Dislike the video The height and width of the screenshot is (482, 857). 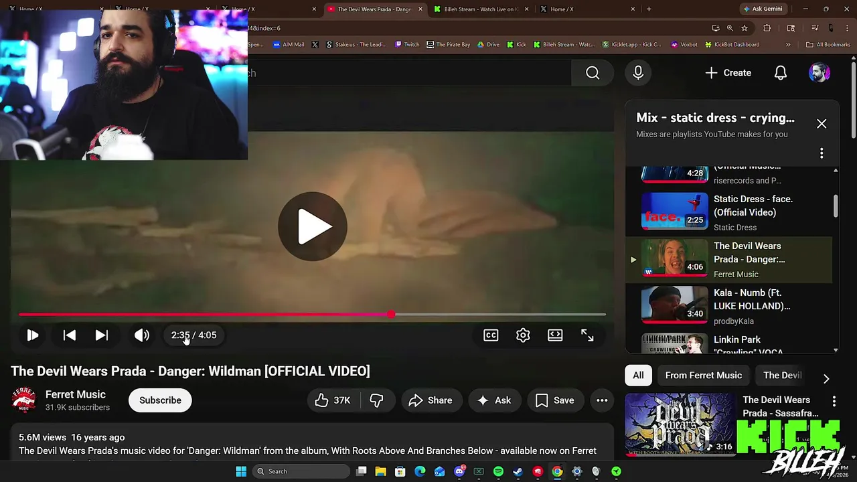pyautogui.click(x=377, y=400)
